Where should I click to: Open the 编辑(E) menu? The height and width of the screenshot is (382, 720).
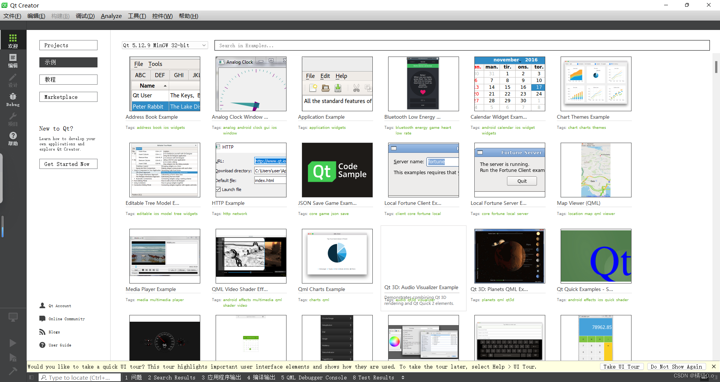tap(36, 16)
